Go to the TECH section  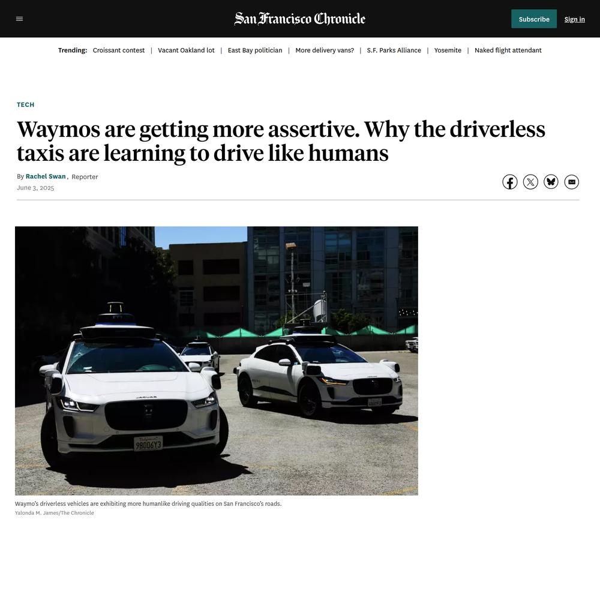(x=26, y=104)
